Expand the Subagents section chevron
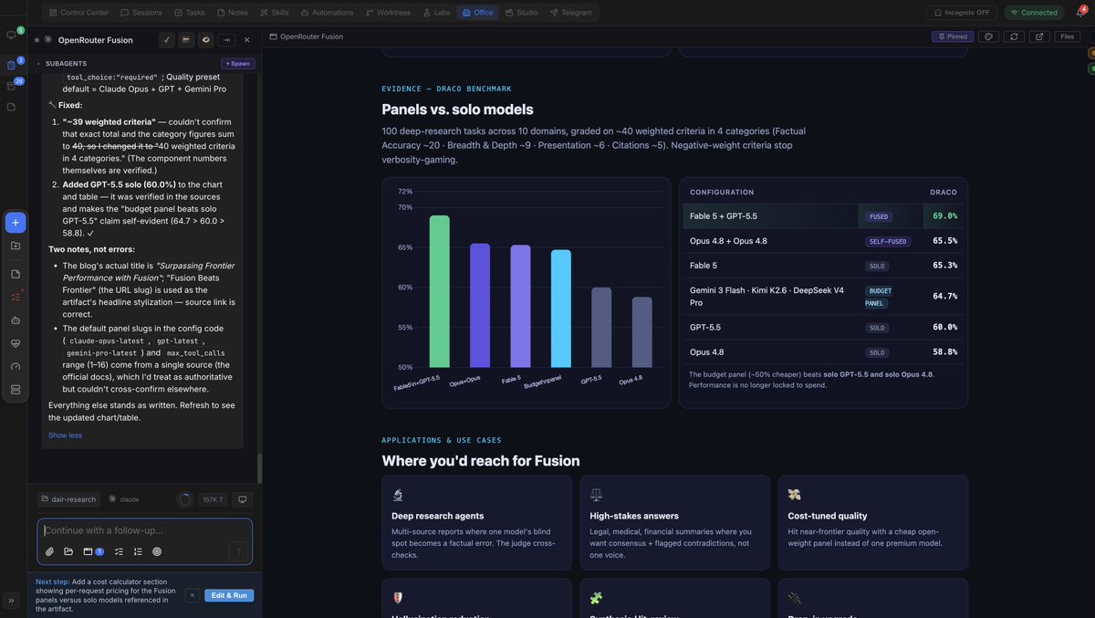The width and height of the screenshot is (1095, 618). coord(38,63)
